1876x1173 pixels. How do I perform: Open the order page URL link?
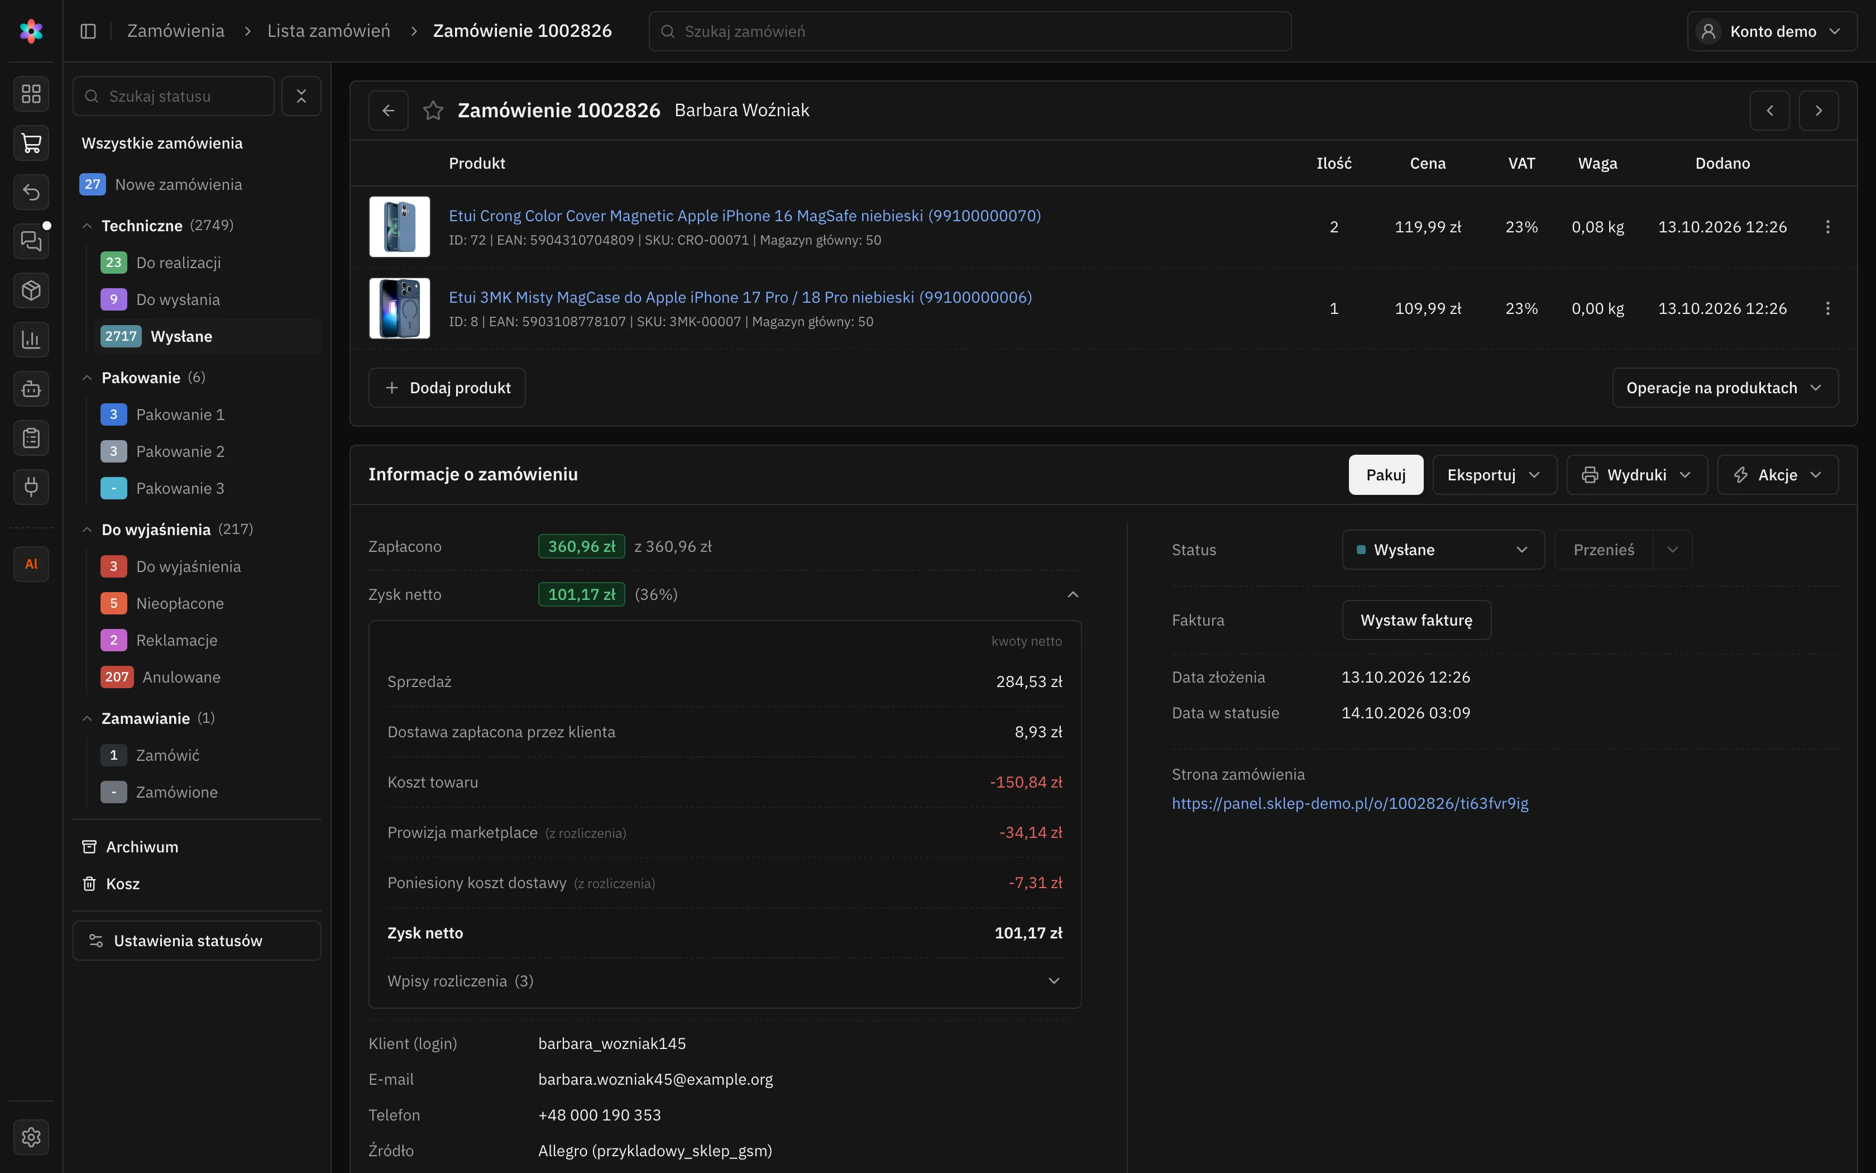coord(1351,803)
